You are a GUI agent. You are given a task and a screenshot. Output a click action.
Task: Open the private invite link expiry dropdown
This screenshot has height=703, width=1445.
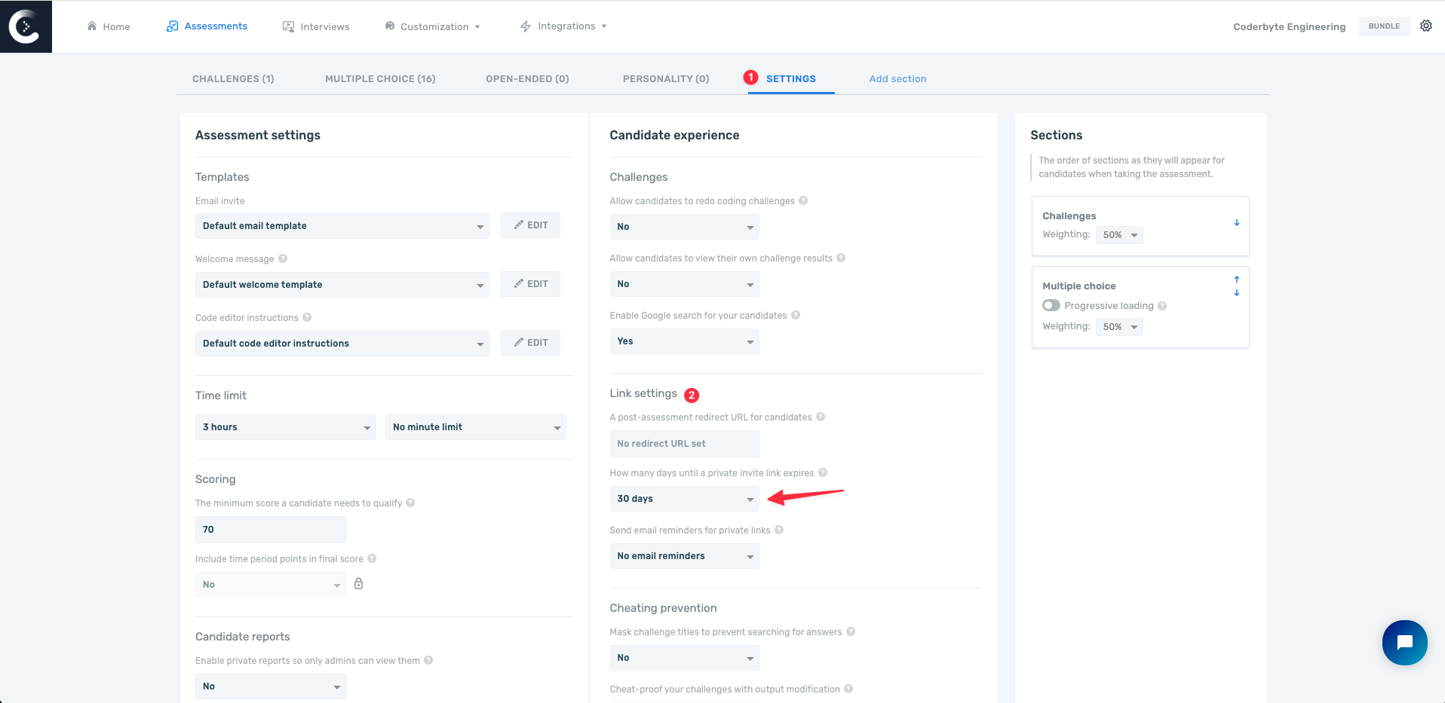(x=684, y=499)
